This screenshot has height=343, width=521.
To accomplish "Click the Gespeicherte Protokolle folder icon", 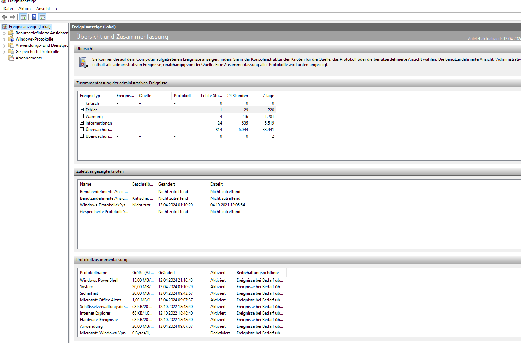I will point(11,52).
